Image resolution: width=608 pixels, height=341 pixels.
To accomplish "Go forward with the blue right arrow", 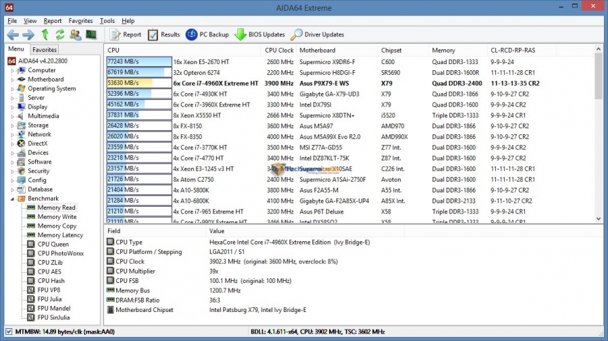I will 28,35.
